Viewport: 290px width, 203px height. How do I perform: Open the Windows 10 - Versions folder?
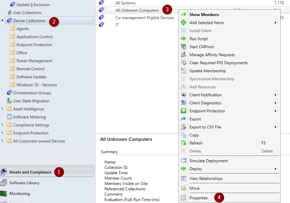(37, 85)
